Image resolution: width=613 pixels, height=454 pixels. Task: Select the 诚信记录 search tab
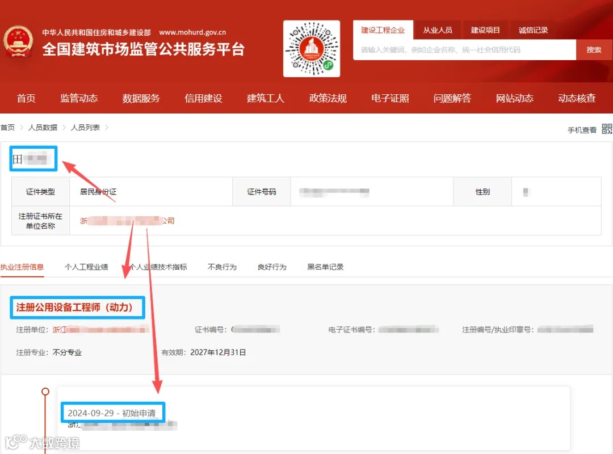[x=533, y=30]
